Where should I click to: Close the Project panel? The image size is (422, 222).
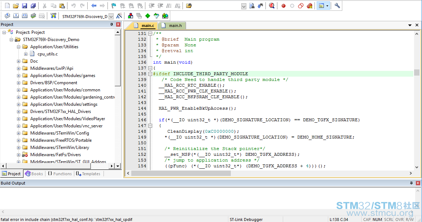[118, 24]
